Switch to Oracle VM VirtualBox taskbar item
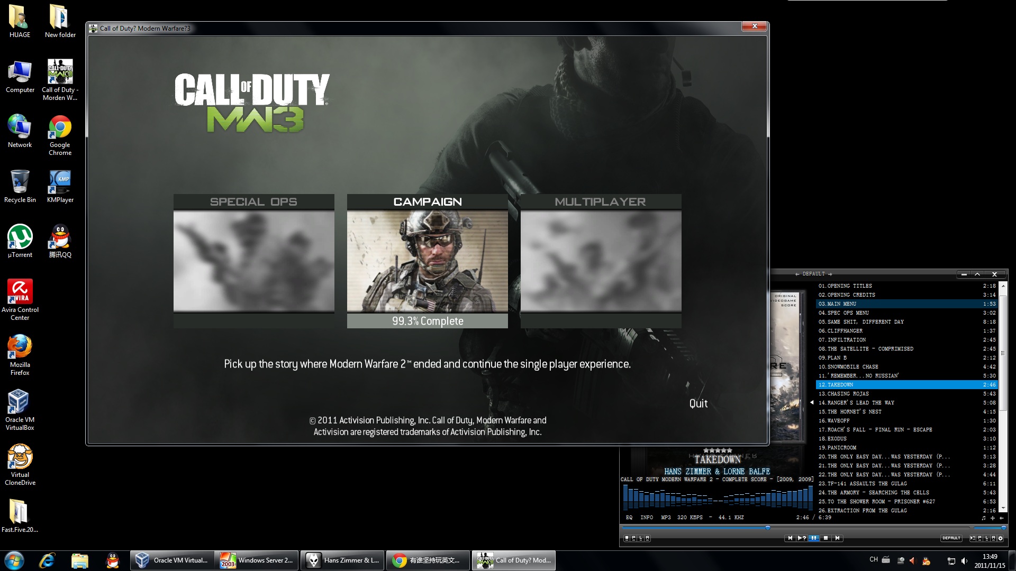 tap(172, 560)
